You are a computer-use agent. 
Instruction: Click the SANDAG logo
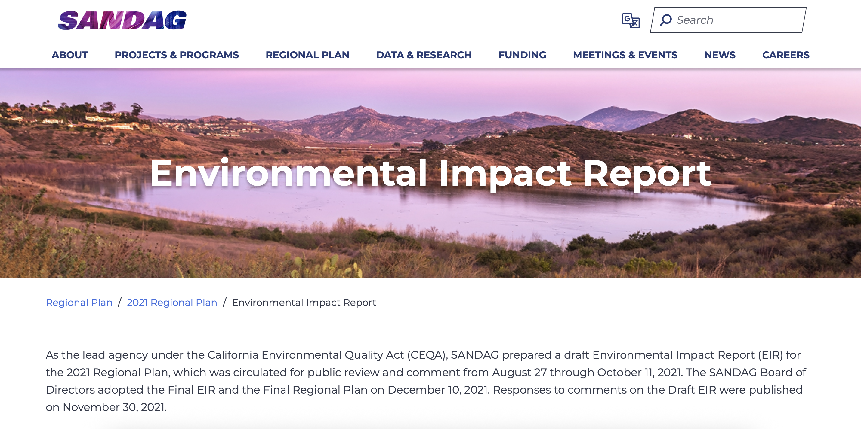(122, 20)
